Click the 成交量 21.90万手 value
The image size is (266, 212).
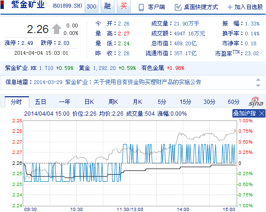[186, 24]
